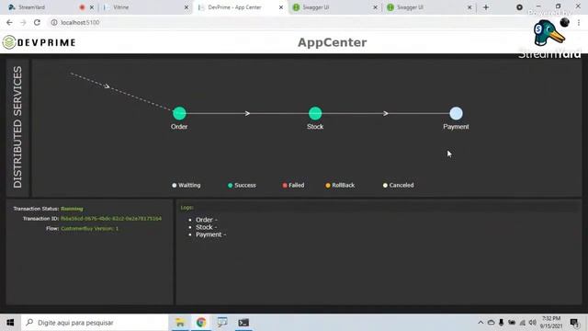Viewport: 588px width, 331px height.
Task: Go forward in browser history
Action: [x=23, y=22]
